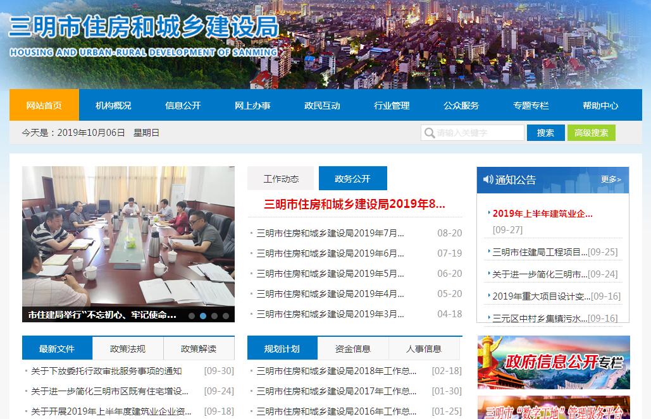The image size is (651, 419).
Task: Expand 更多> in the 通知公告 panel
Action: 611,179
